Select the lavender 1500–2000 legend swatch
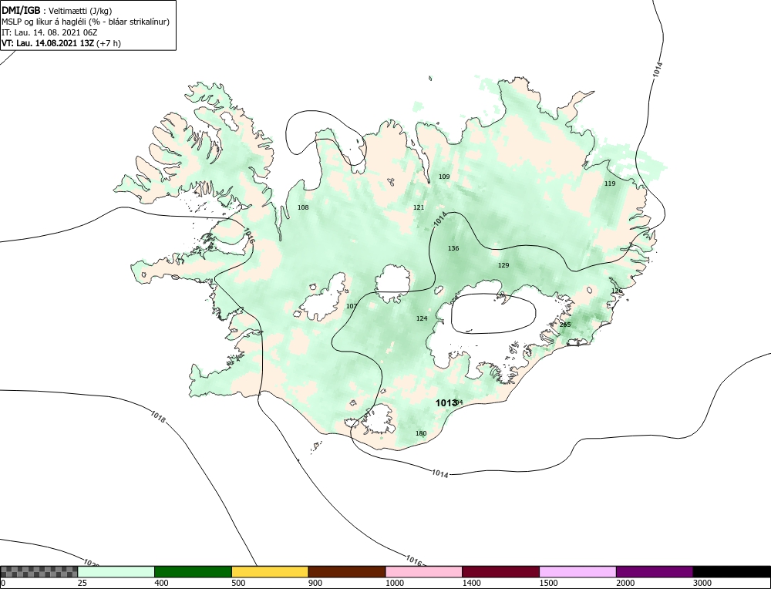This screenshot has height=589, width=771. tap(577, 571)
